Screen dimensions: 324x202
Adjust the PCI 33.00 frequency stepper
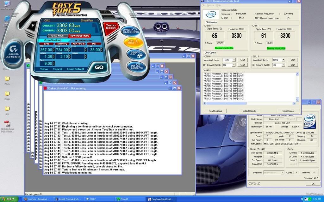click(102, 50)
